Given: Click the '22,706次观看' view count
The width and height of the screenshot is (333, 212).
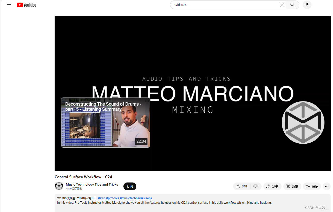Looking at the screenshot, I should pyautogui.click(x=66, y=198).
